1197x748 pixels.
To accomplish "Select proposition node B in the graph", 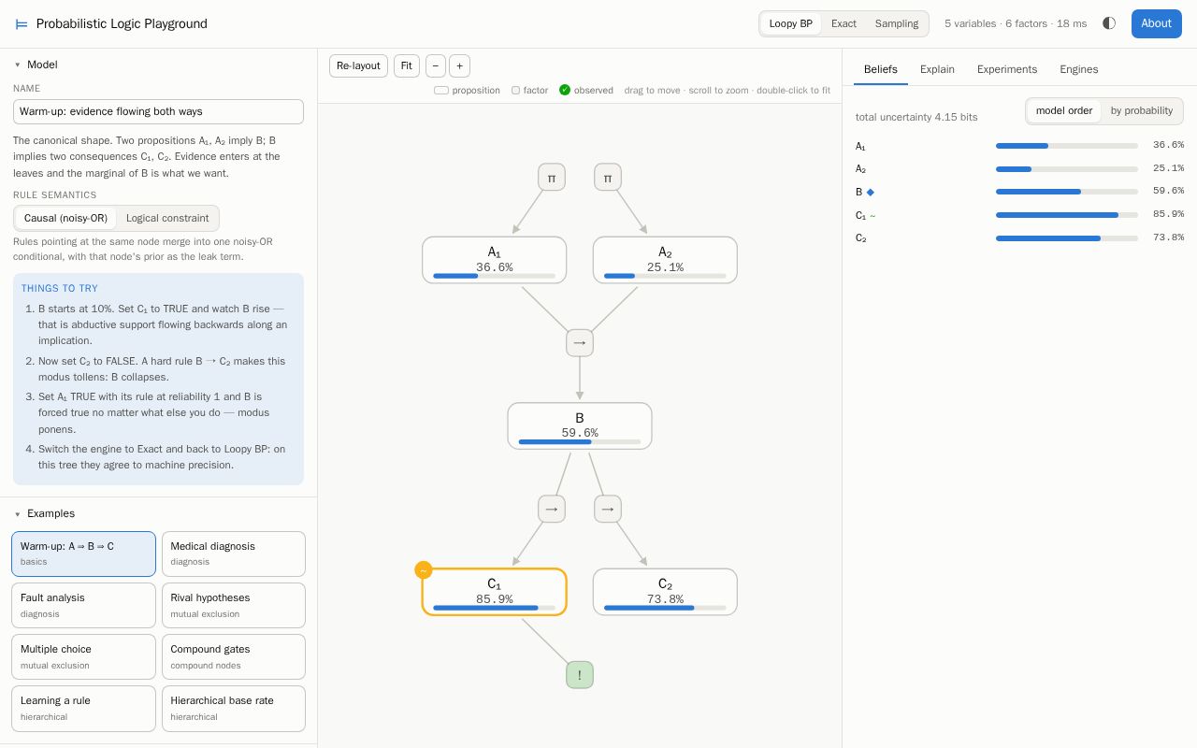I will pyautogui.click(x=580, y=426).
